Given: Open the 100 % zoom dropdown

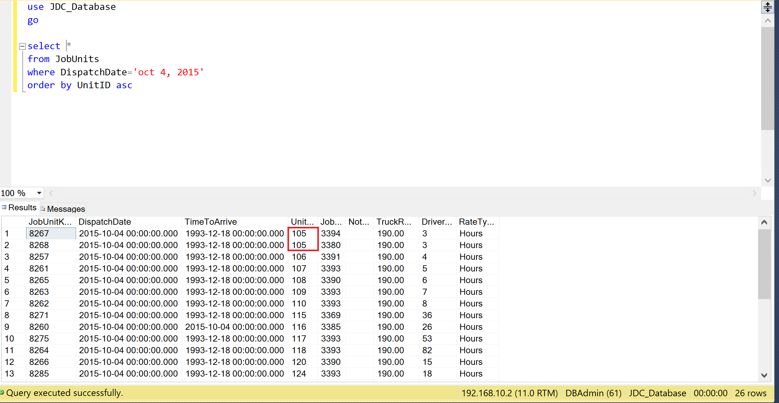Looking at the screenshot, I should (39, 193).
